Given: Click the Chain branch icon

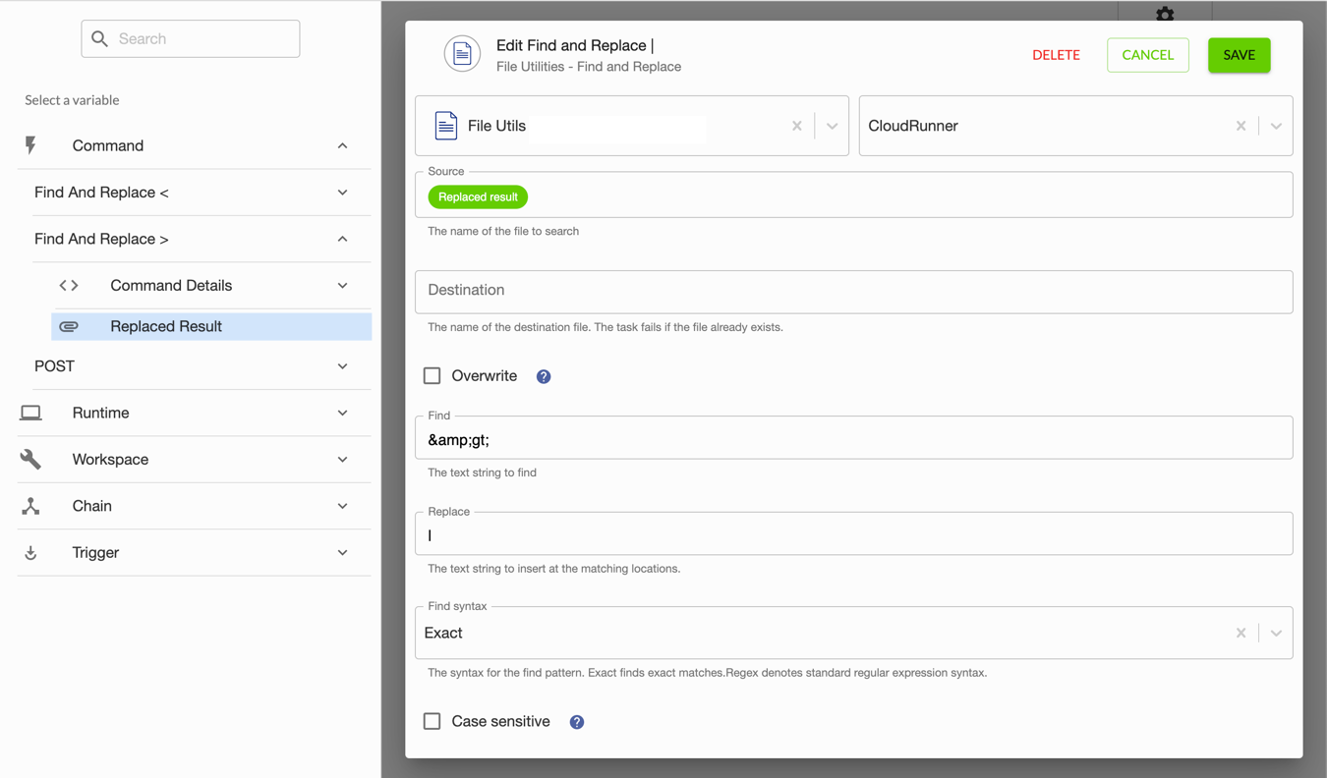Looking at the screenshot, I should coord(30,506).
